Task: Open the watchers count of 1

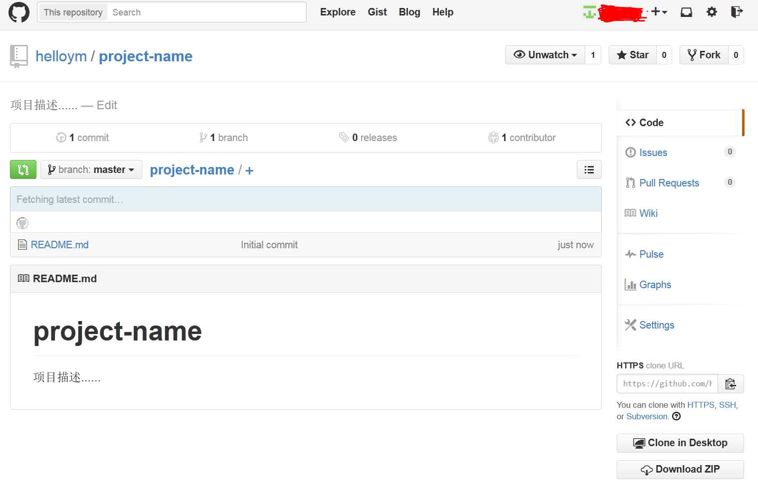Action: point(593,55)
